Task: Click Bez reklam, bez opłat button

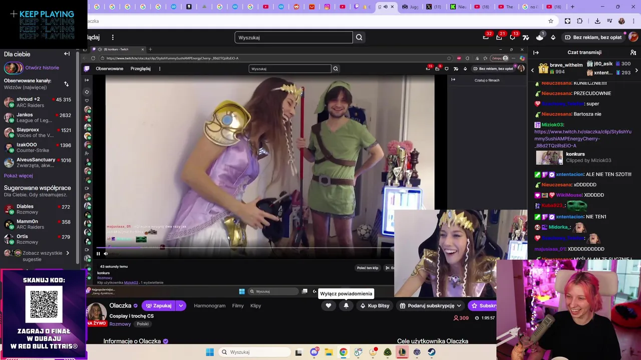Action: tap(593, 37)
